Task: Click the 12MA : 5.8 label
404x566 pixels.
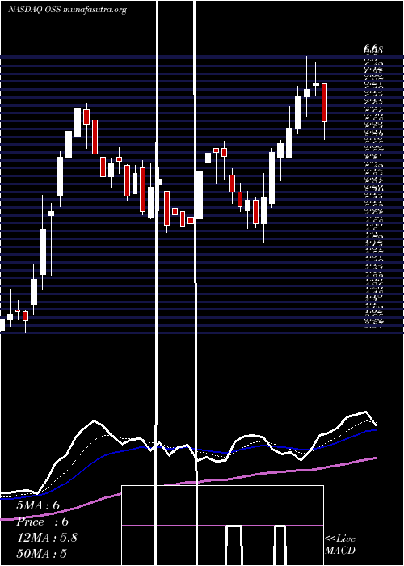Action: [x=47, y=538]
